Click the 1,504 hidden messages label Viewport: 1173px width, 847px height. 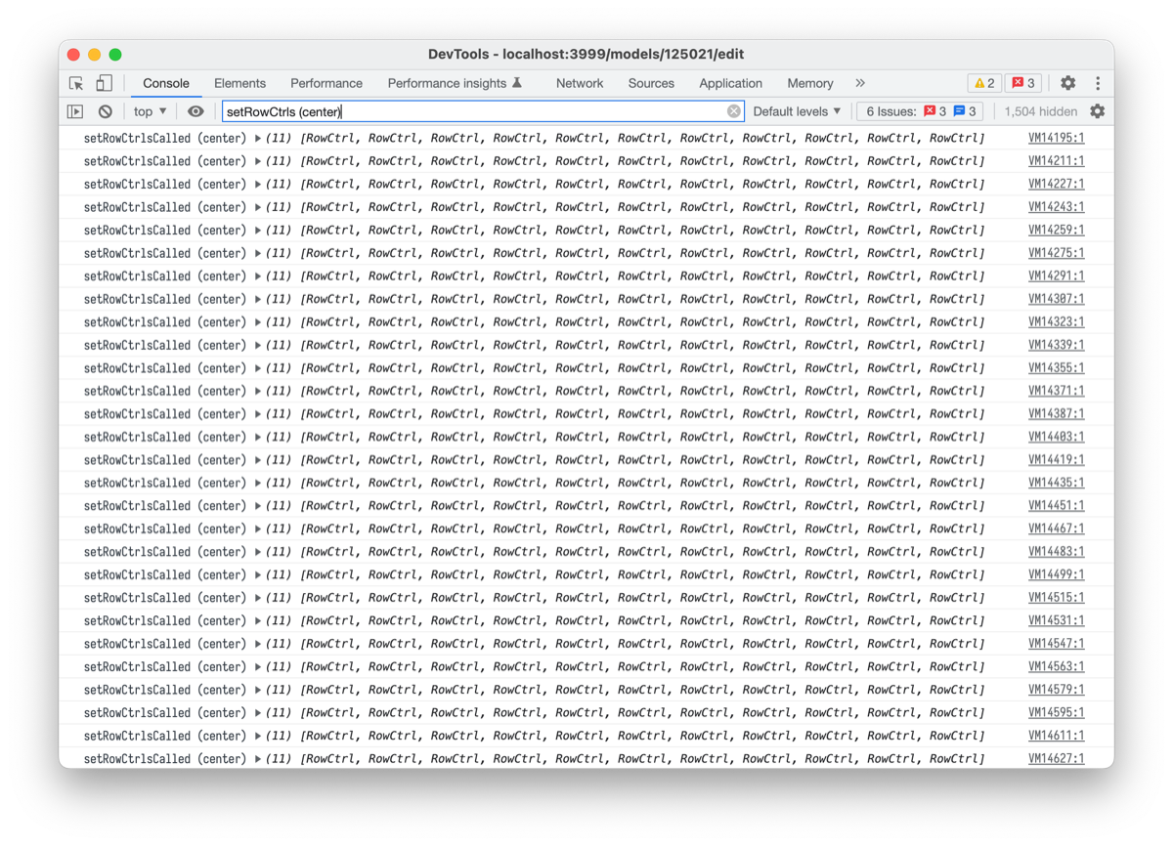[1040, 111]
